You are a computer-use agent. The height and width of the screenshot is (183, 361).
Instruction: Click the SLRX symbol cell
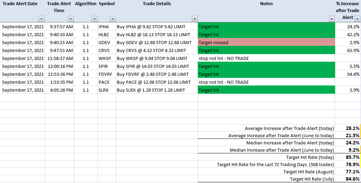point(107,90)
